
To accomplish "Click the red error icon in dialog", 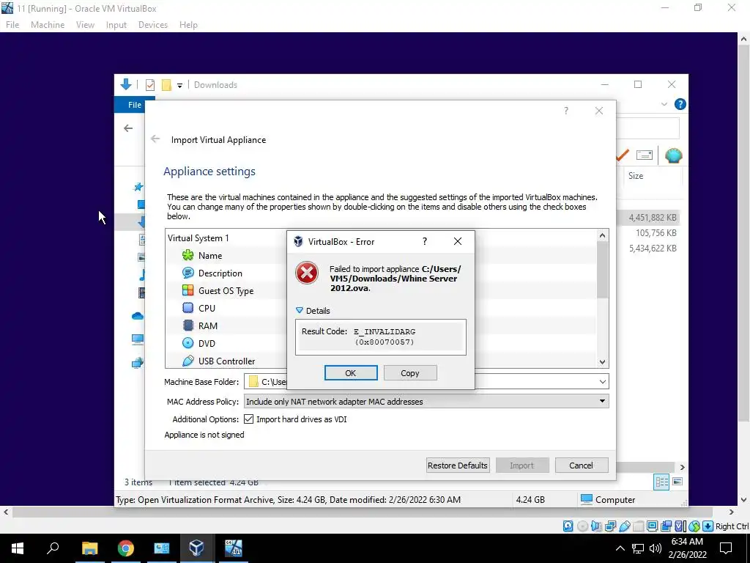I will coord(307,273).
